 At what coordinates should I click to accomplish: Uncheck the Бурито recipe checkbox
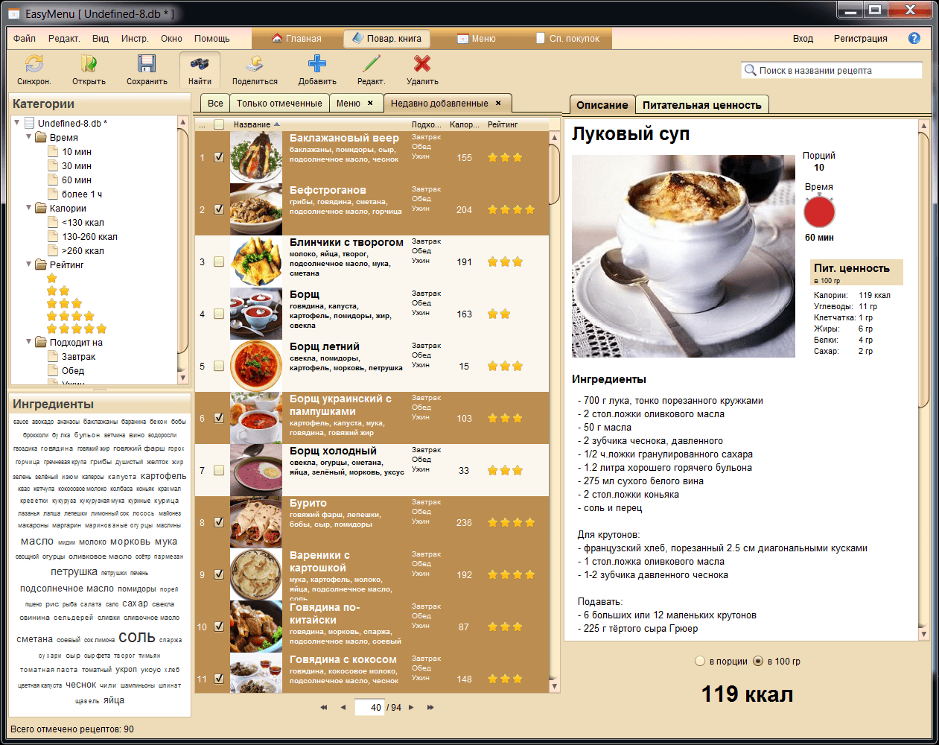[x=219, y=522]
